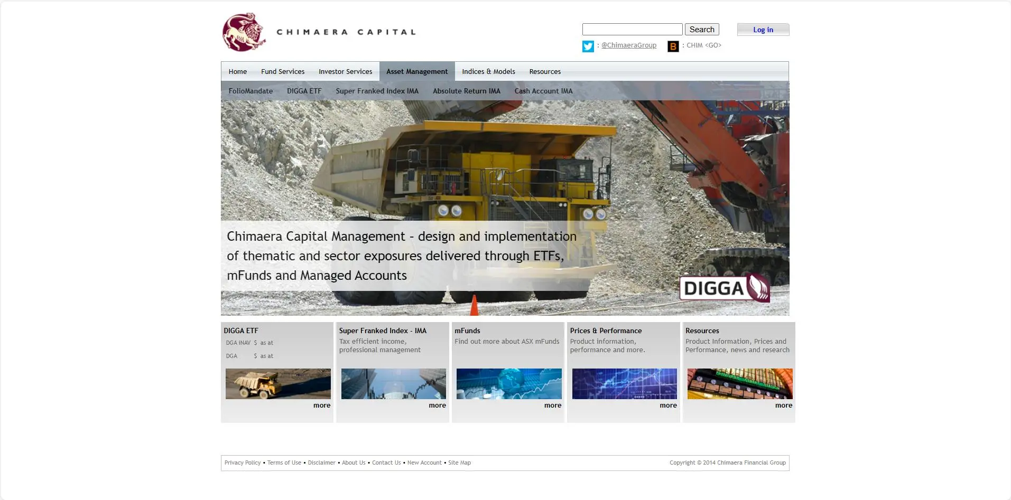Click New Account in footer
The height and width of the screenshot is (500, 1011).
tap(424, 463)
